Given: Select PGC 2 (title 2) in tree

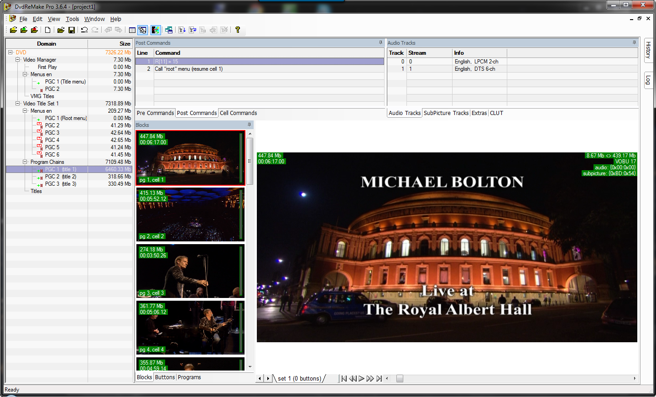Looking at the screenshot, I should 60,177.
